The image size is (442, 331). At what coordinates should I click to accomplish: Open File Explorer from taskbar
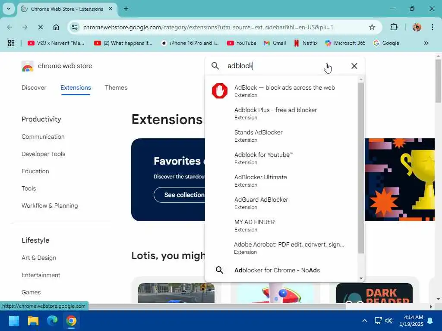33,321
